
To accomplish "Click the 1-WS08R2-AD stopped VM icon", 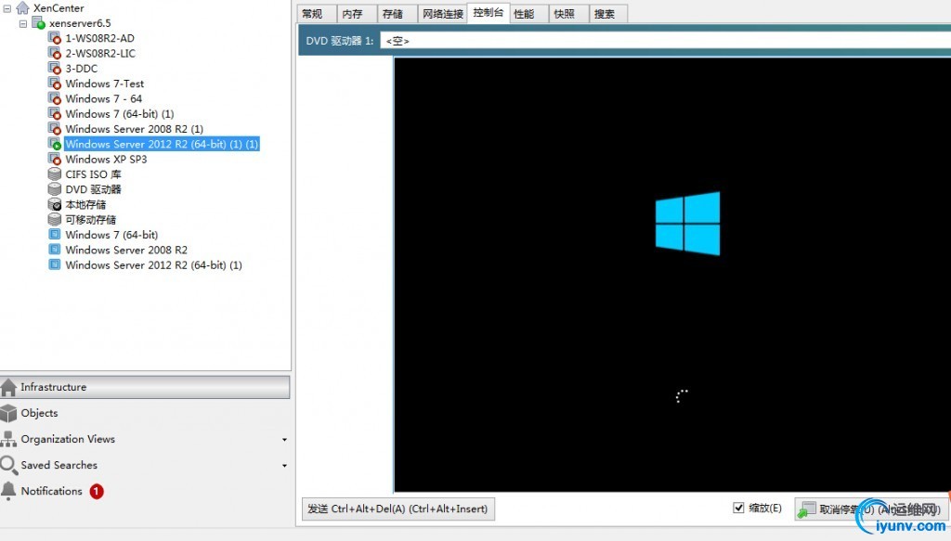I will [55, 38].
